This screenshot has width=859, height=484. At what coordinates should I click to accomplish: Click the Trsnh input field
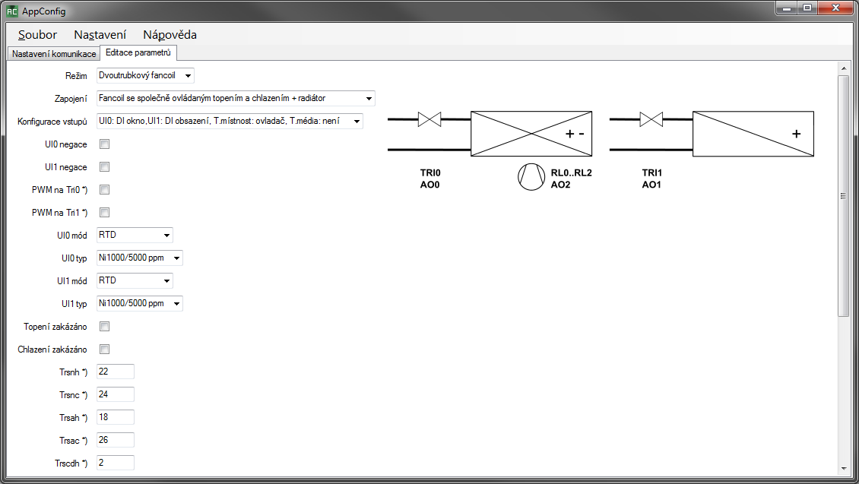point(116,372)
